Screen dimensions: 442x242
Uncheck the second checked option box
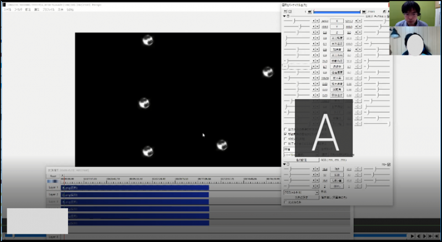pyautogui.click(x=285, y=134)
